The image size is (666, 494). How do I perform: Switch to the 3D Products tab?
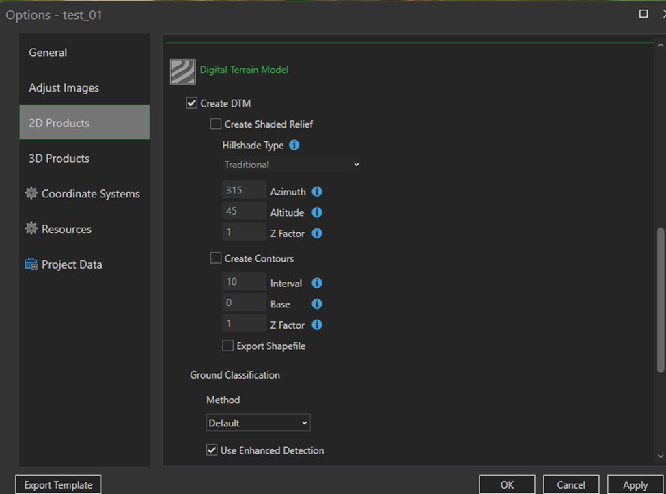[x=59, y=159]
